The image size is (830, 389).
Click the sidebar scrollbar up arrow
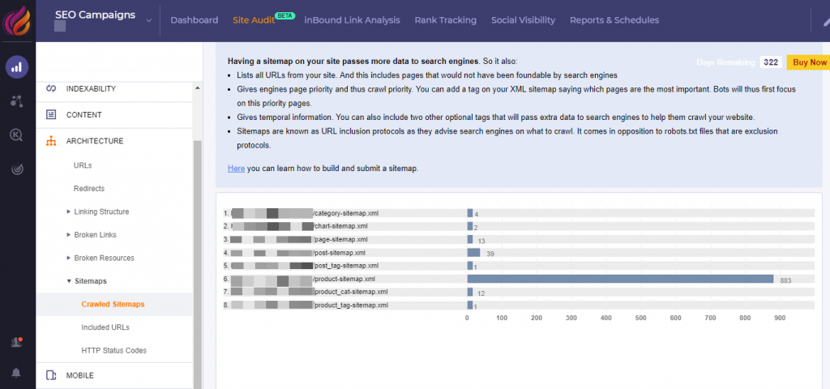coord(198,88)
